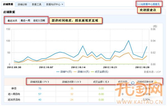Choose the 自定义日期 custom date option
This screenshot has width=167, height=106.
pyautogui.click(x=39, y=20)
